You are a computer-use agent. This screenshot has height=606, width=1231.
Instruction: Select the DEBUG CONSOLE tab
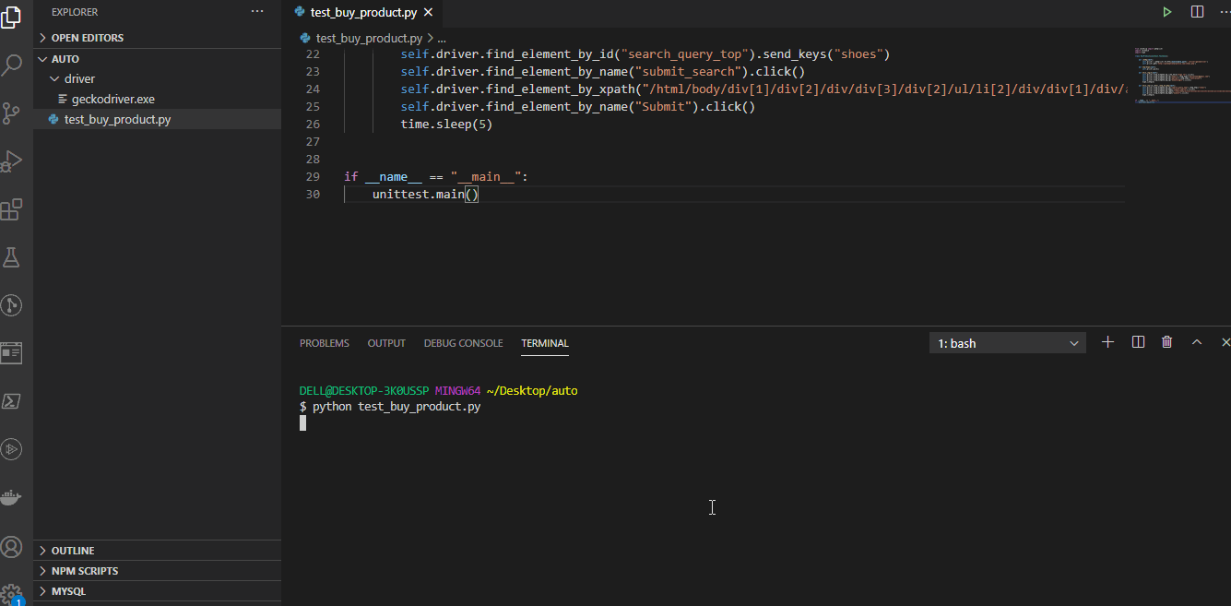point(463,342)
